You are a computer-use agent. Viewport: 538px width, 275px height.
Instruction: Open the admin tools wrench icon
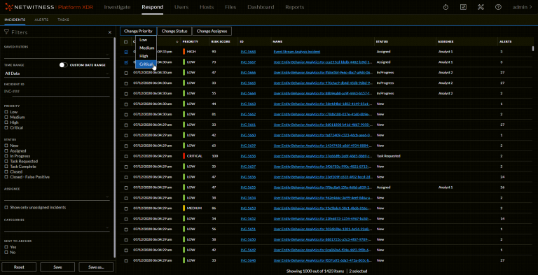coord(481,7)
